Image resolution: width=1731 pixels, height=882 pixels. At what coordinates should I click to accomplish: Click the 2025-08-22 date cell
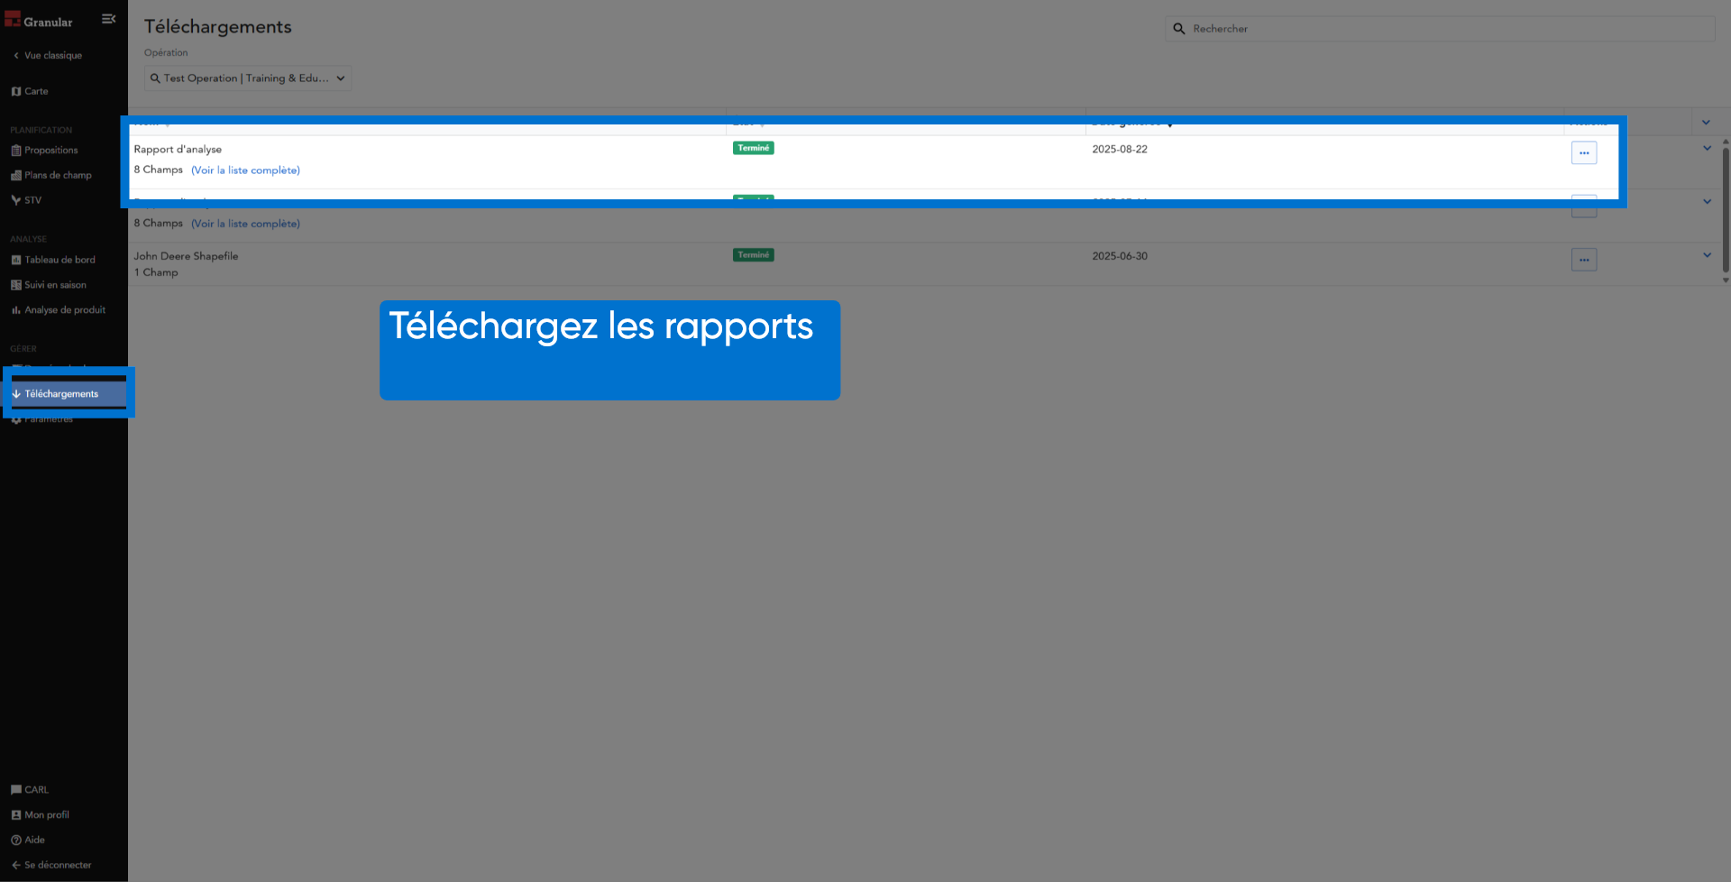coord(1120,150)
